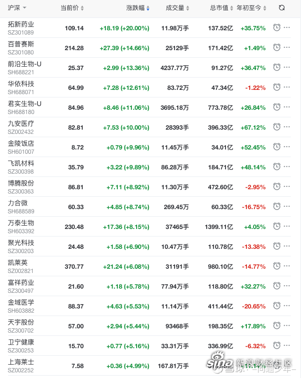
Task: Select the 博腾股份 row
Action: [149, 187]
